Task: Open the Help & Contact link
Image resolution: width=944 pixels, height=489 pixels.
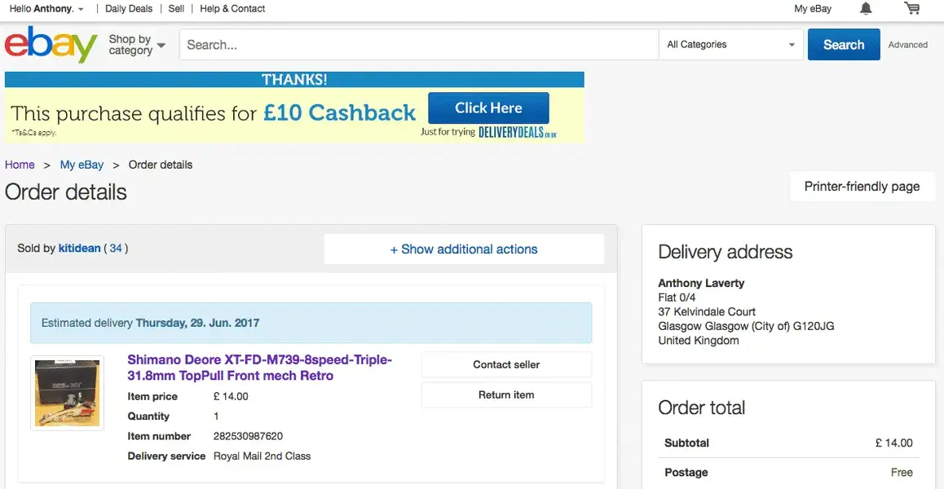Action: (232, 9)
